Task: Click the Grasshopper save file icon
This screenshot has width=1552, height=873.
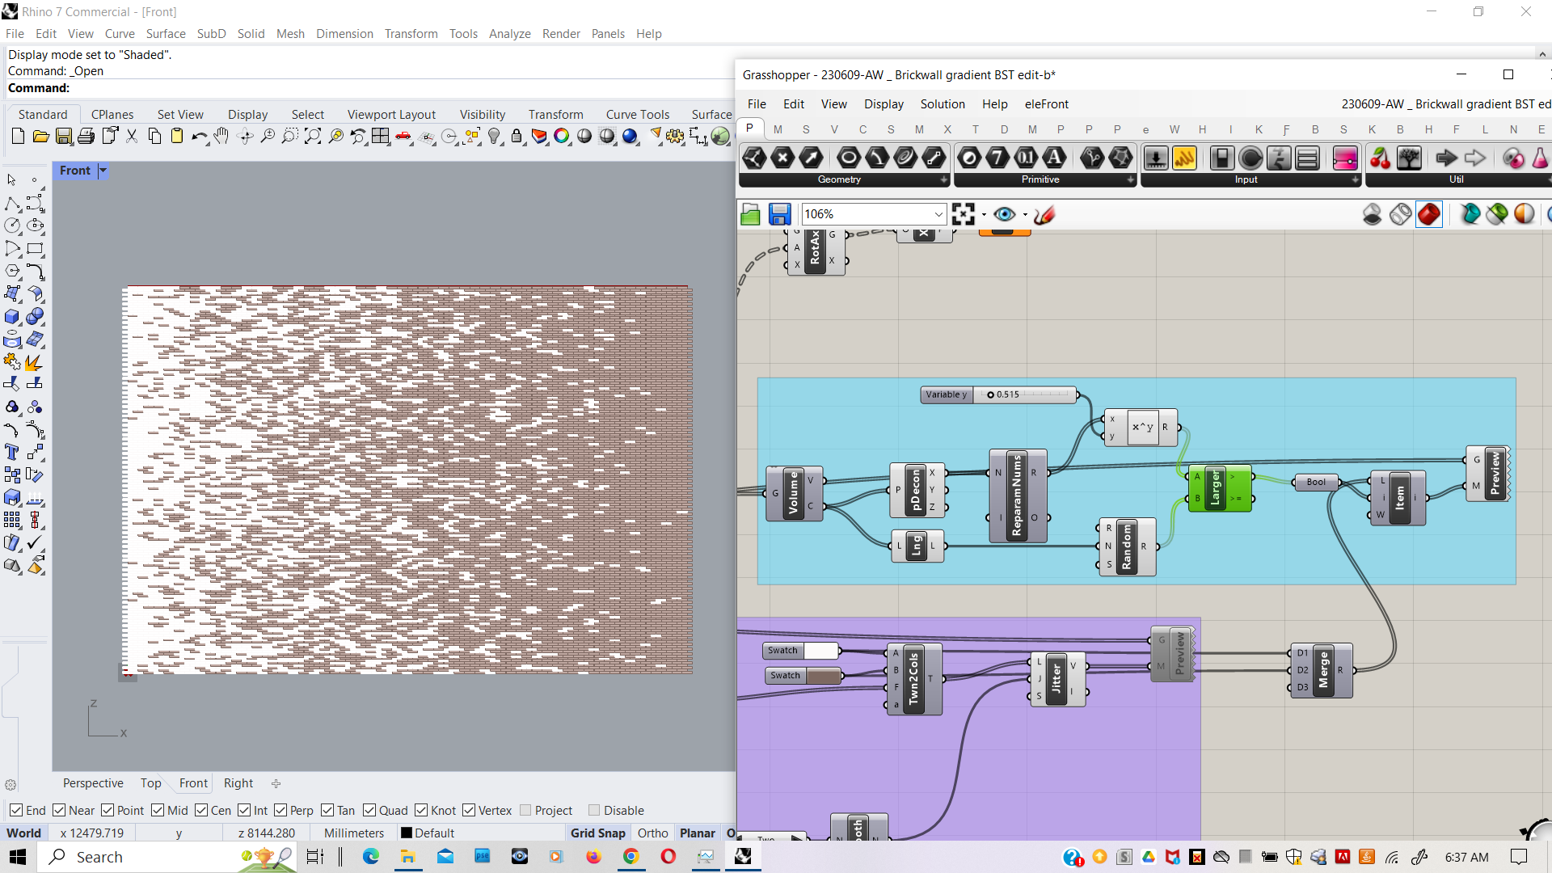Action: [779, 214]
